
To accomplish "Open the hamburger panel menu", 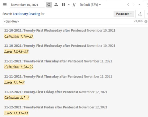I will 5,5.
